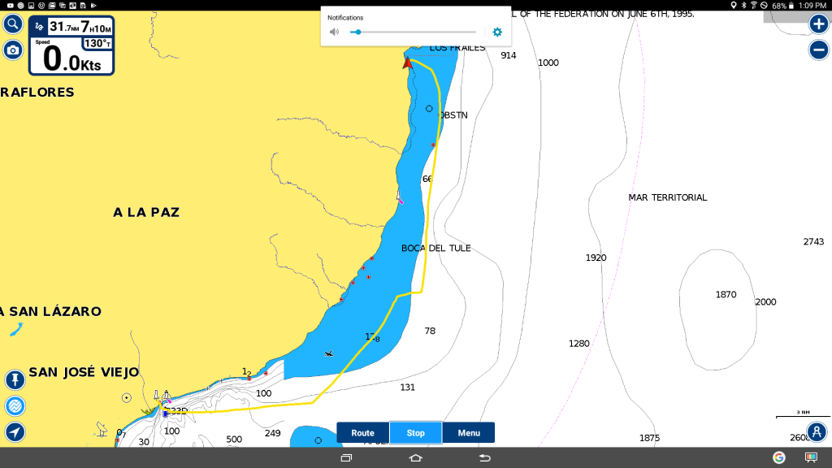Image resolution: width=832 pixels, height=468 pixels.
Task: Drop a marker using the pushpin icon
Action: [15, 379]
